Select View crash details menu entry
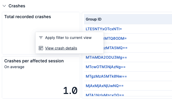This screenshot has width=172, height=100. coord(61,48)
